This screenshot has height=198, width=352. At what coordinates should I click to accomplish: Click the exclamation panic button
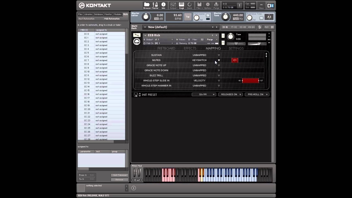[x=240, y=5]
